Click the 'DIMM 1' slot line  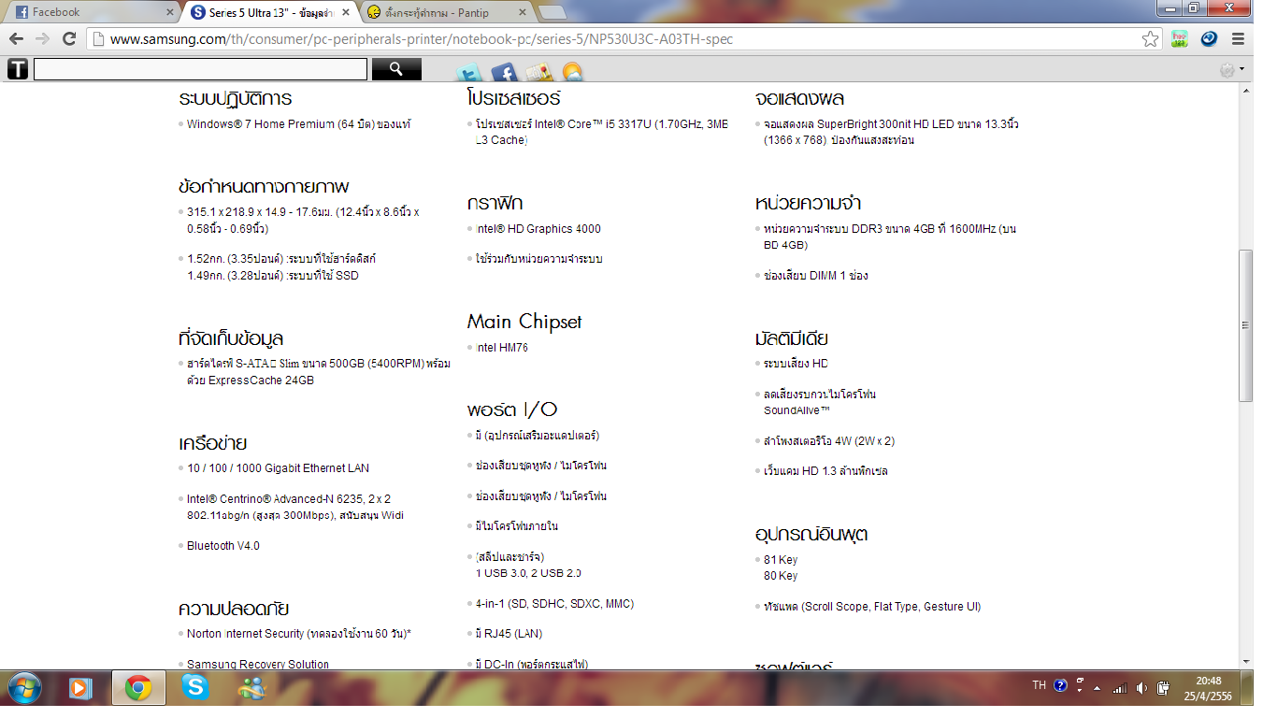tap(816, 276)
